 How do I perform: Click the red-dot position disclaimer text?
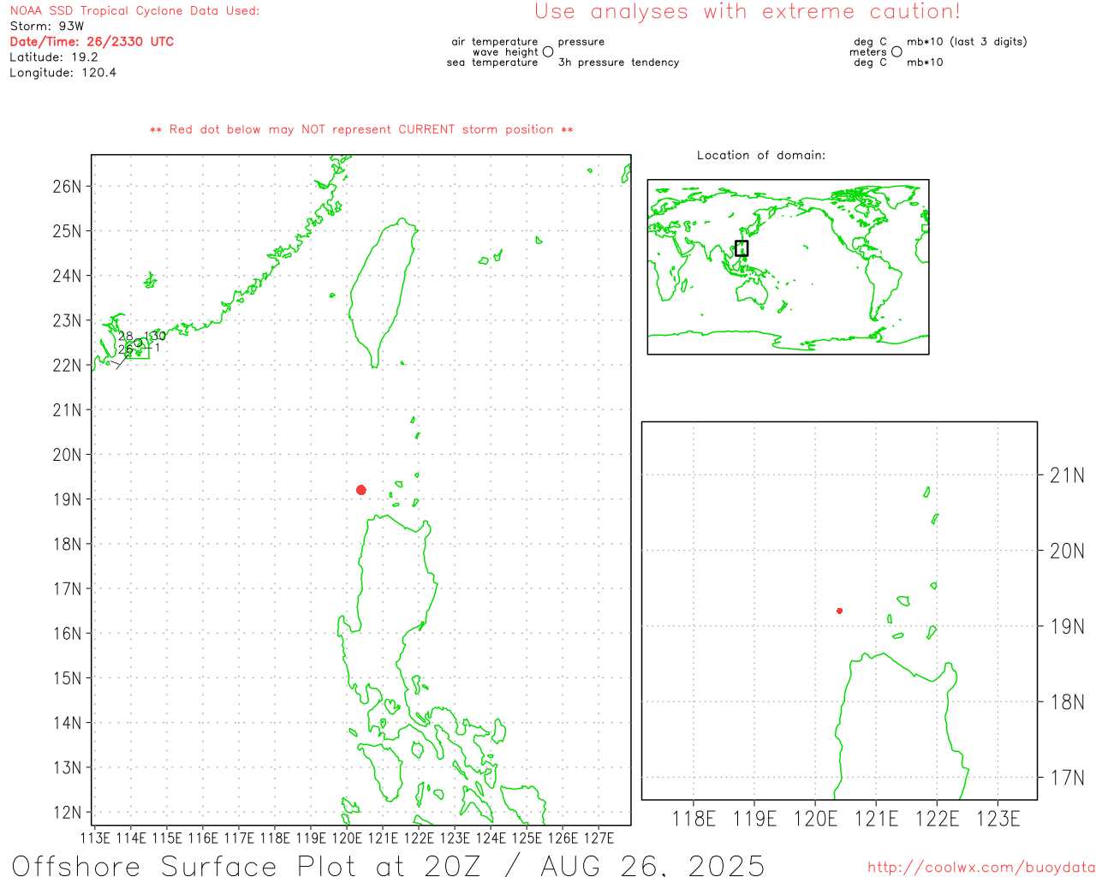361,129
